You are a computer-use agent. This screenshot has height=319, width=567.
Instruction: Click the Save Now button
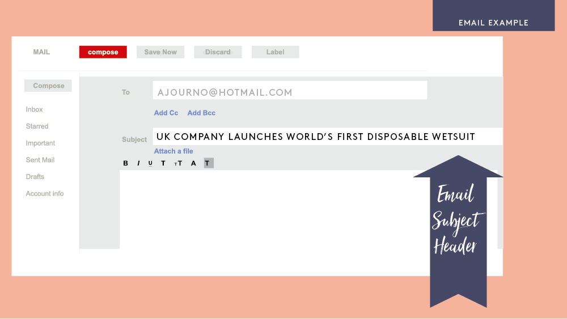point(160,52)
